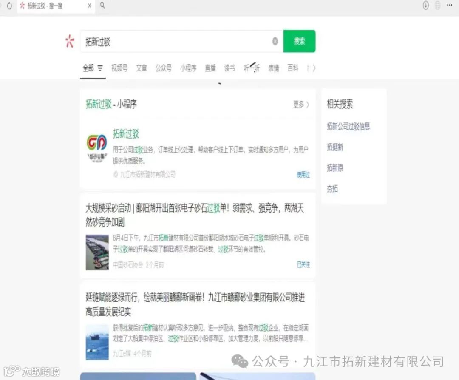Switch to the 视频号 tab
This screenshot has height=380, width=459.
(119, 68)
